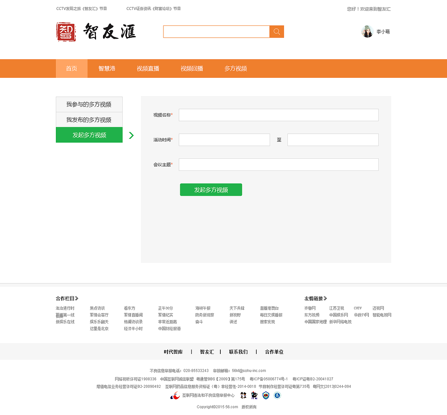Click the police cartoon figures badge in footer
The height and width of the screenshot is (415, 447).
(x=243, y=395)
